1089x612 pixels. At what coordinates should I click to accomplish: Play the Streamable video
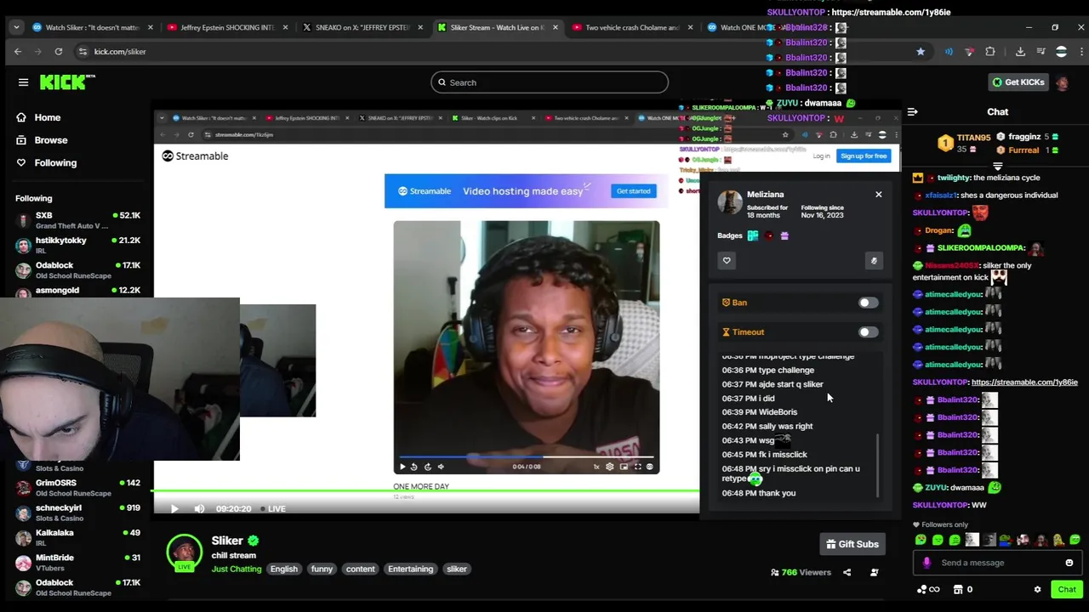(x=403, y=467)
